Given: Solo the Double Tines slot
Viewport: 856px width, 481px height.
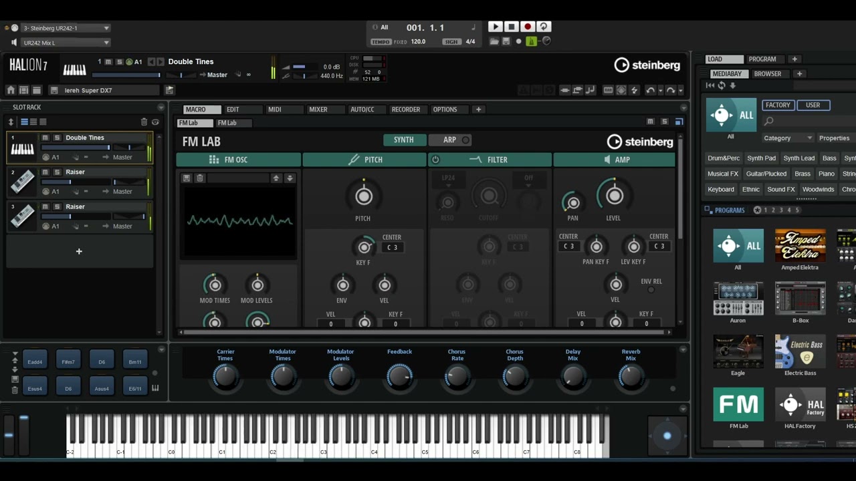Looking at the screenshot, I should pos(57,138).
